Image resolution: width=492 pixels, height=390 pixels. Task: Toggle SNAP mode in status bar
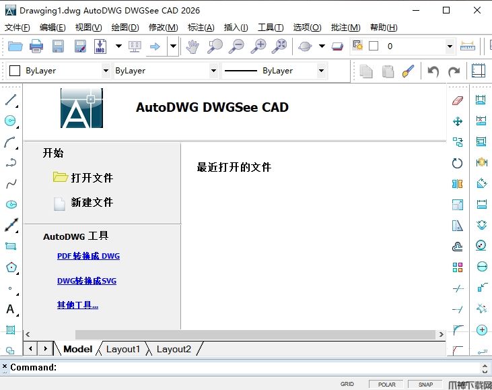(x=425, y=384)
